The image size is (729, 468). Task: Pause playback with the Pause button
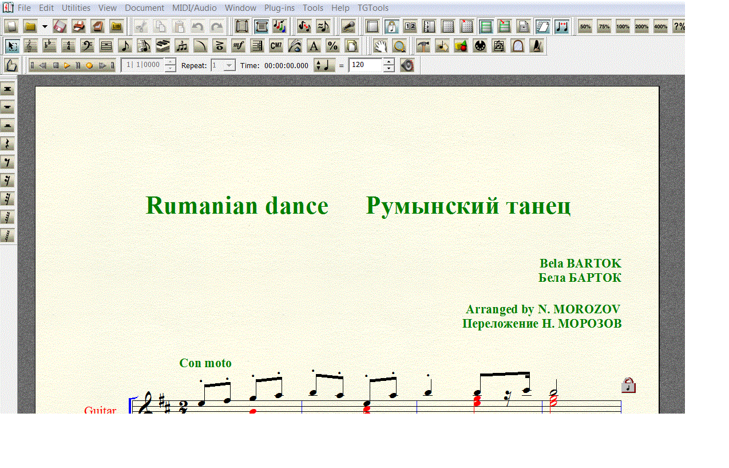78,65
